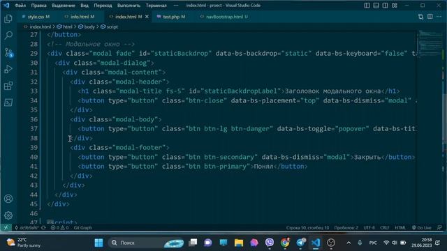Screen dimensions: 447x251
Task: Synchronize changes icon in status bar
Action: (x=43, y=228)
